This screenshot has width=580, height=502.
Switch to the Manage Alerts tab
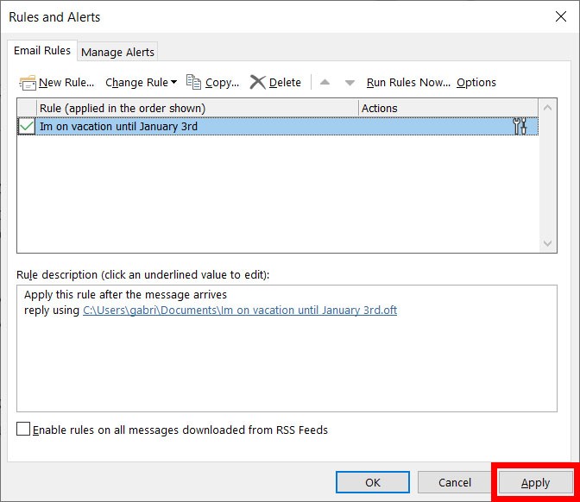[117, 52]
